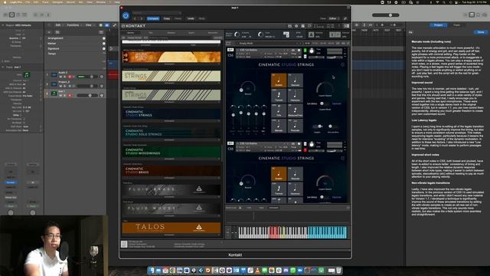Go to previous plugin preset arrow
Viewport: 490px width, 276px height.
[x=135, y=18]
